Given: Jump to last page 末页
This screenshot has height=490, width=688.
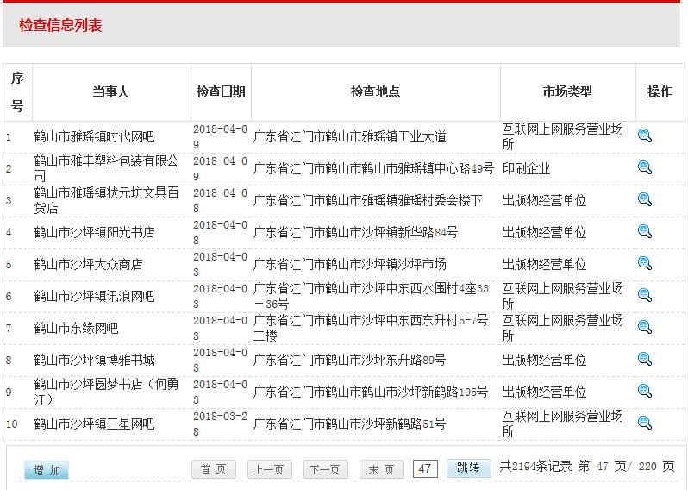Looking at the screenshot, I should (381, 469).
